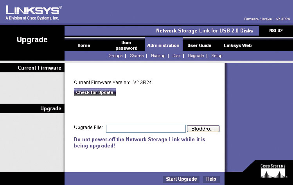
Task: Go to the Linksys Web tab
Action: (238, 45)
